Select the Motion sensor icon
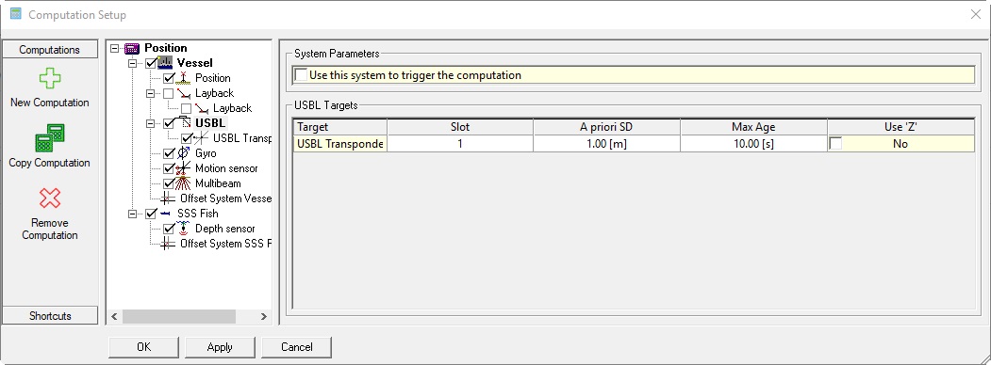The image size is (991, 365). [x=183, y=168]
